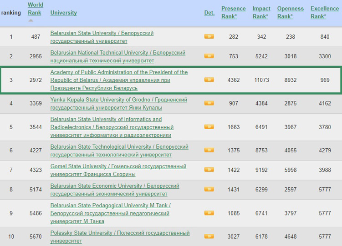Open Belarusian State Economic University link
The image size is (342, 246).
pyautogui.click(x=115, y=190)
